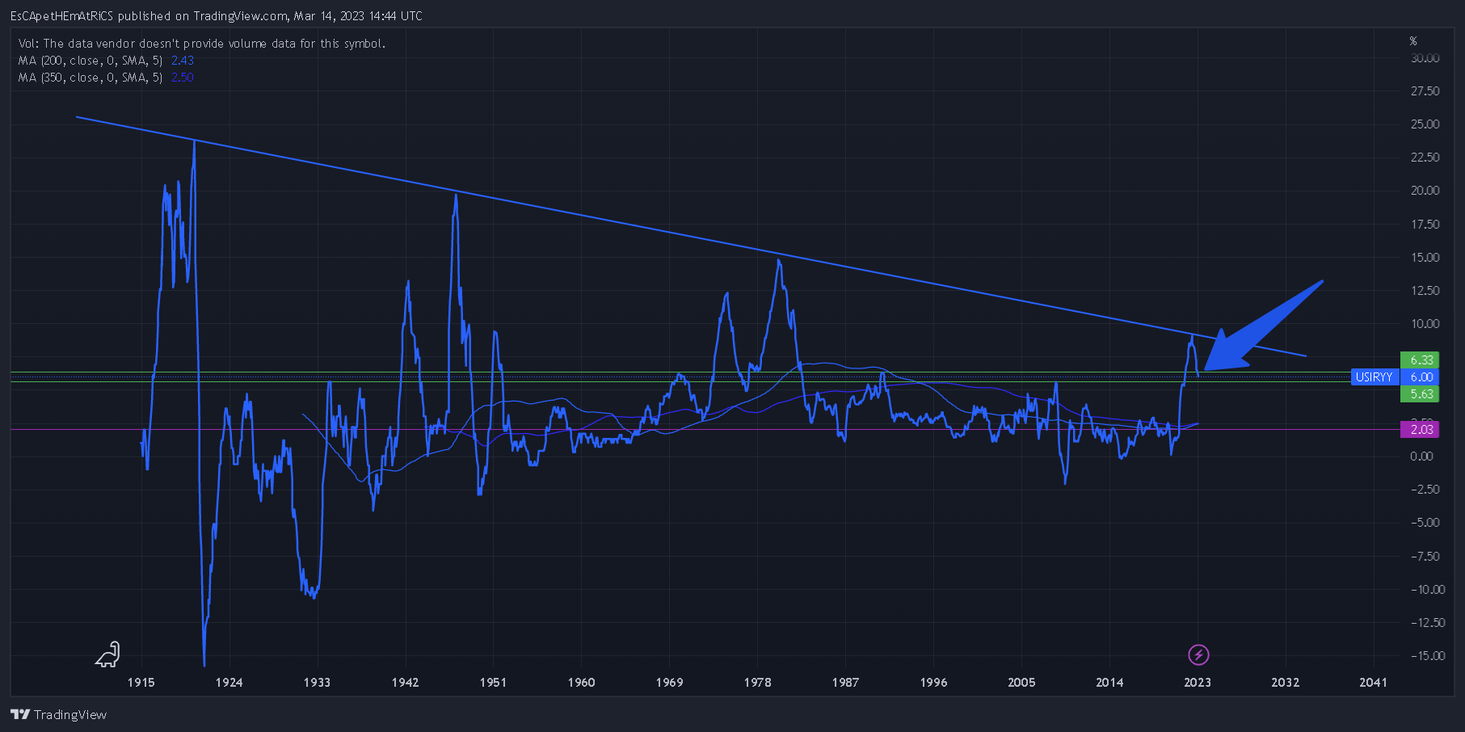Select the MA 350 indicator legend
The width and height of the screenshot is (1465, 732).
pyautogui.click(x=91, y=78)
